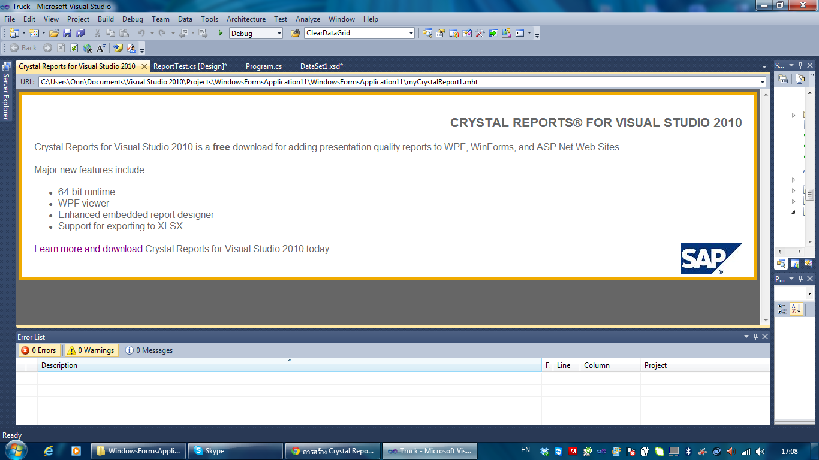Click the Start Debugging green play icon
Image resolution: width=819 pixels, height=460 pixels.
point(221,34)
